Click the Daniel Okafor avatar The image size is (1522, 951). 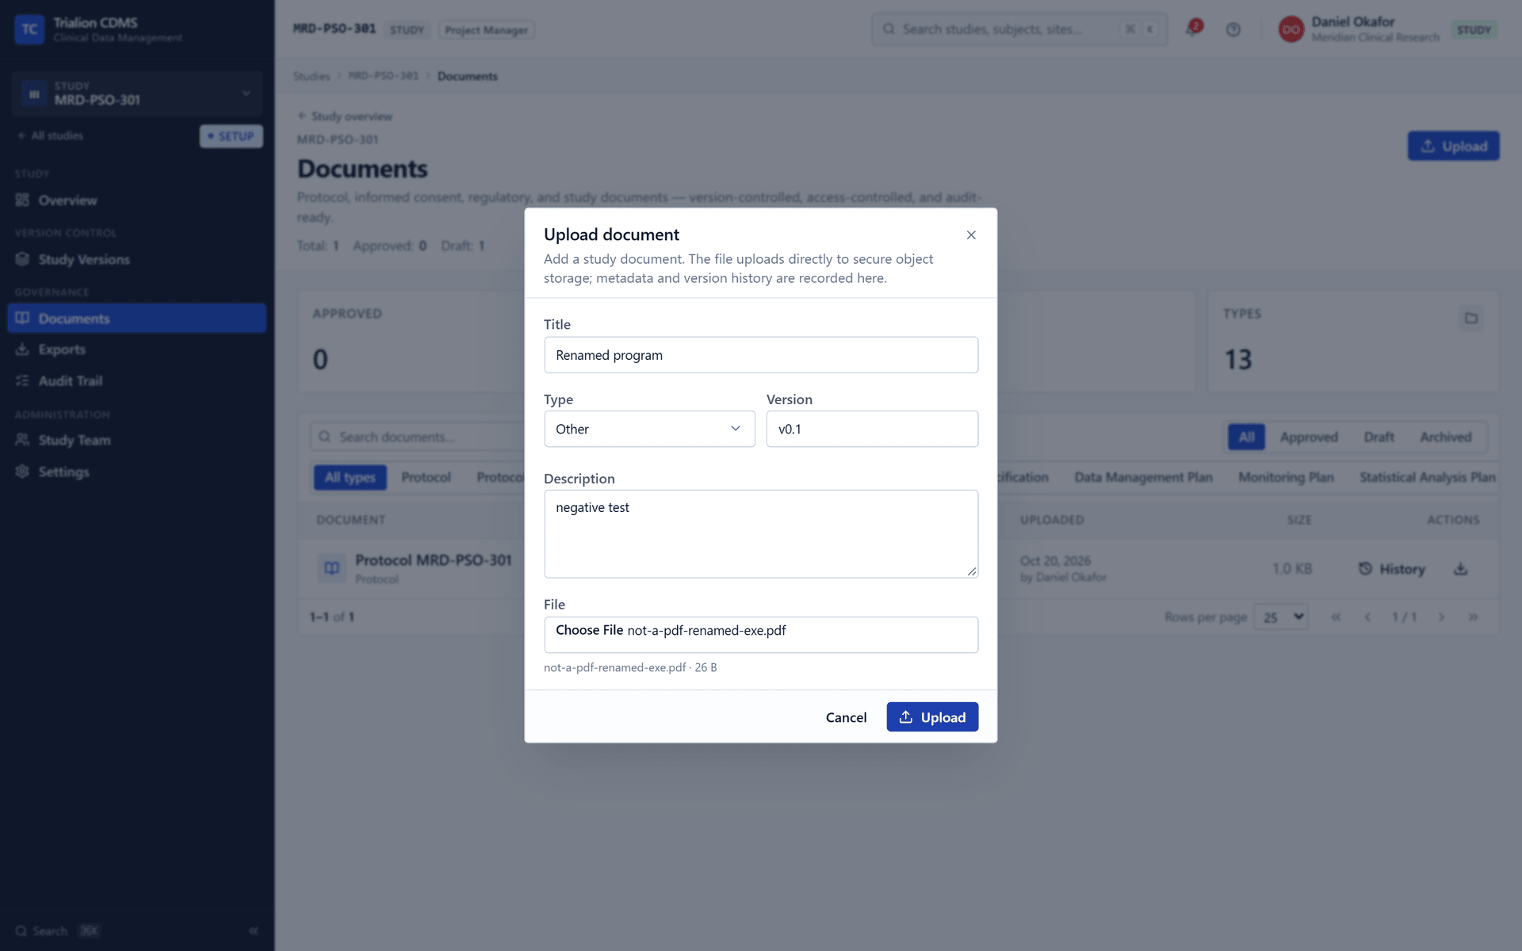coord(1291,29)
